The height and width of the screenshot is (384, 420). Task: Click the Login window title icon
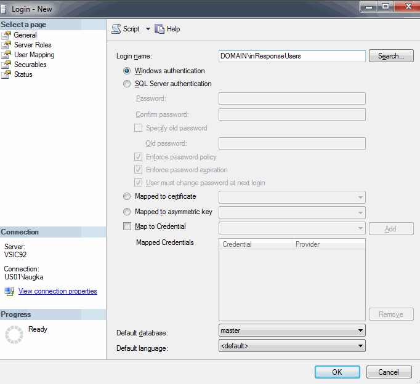[3, 9]
